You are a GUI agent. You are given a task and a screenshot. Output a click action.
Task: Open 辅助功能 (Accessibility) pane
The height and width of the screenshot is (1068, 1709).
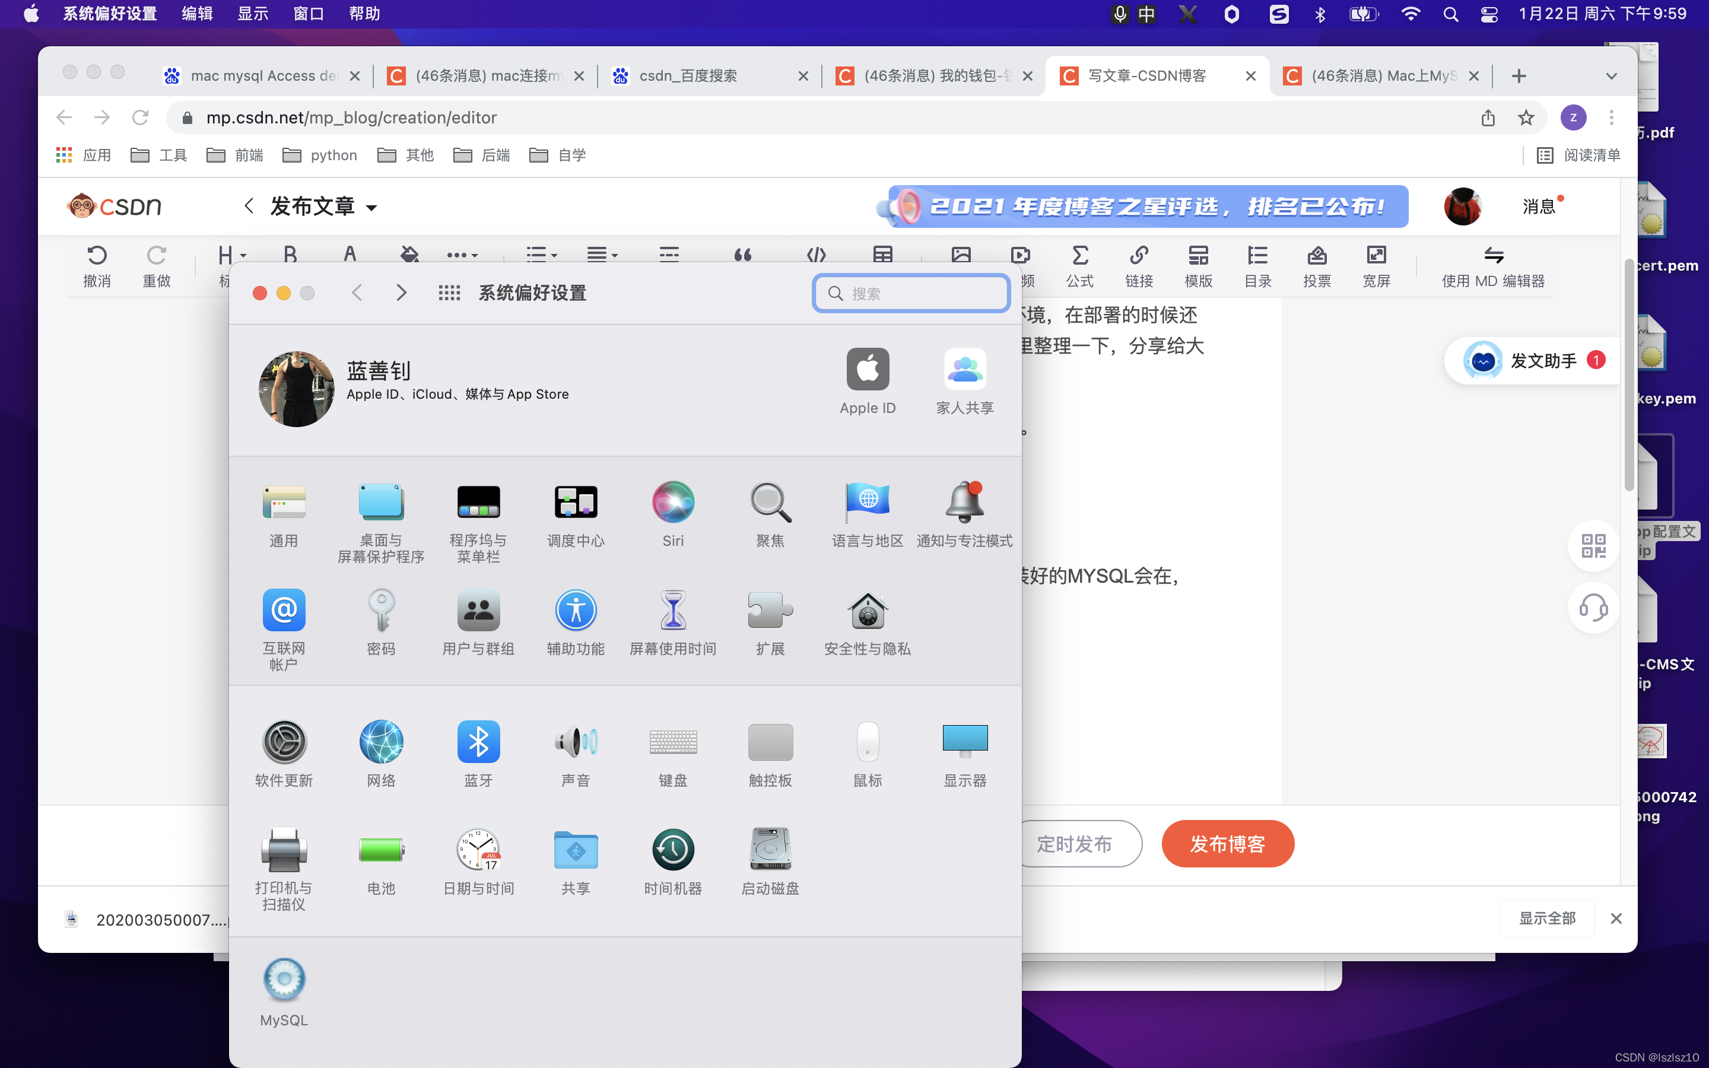(576, 623)
